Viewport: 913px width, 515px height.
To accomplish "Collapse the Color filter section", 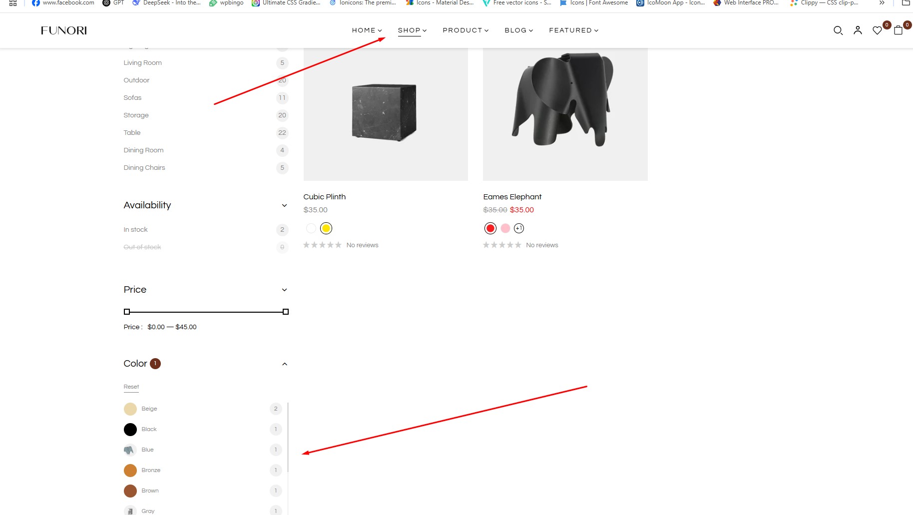I will click(x=284, y=364).
